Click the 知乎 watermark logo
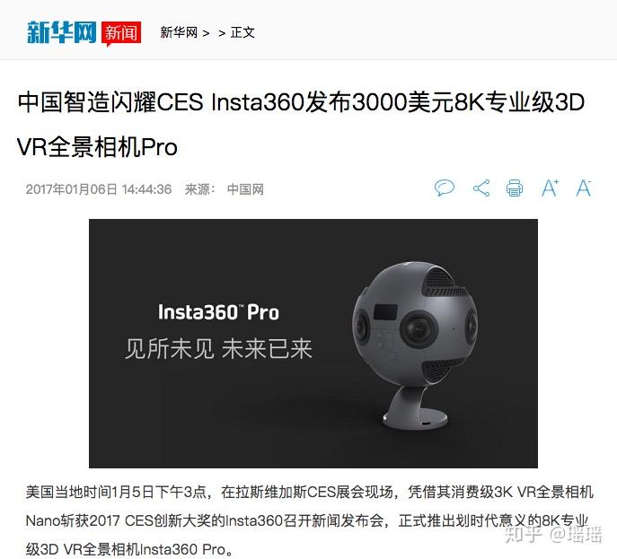Screen dimensions: 617x559 (x=524, y=535)
